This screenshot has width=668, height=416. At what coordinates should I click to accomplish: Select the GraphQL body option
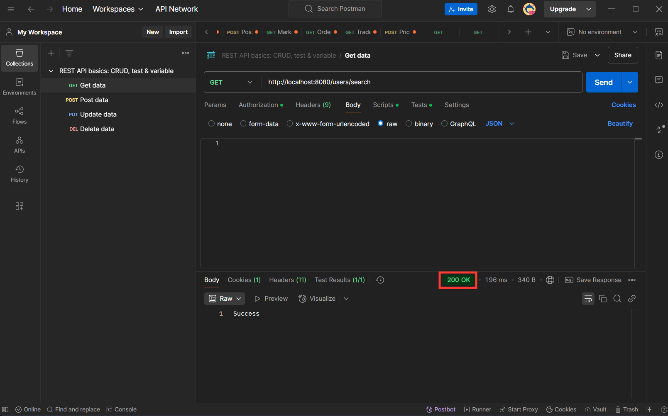(444, 124)
